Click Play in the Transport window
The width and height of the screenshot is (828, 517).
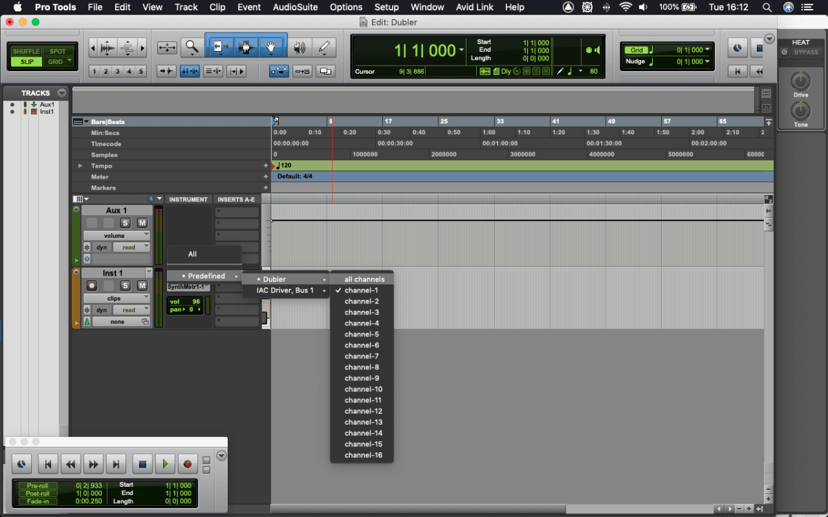[x=164, y=465]
